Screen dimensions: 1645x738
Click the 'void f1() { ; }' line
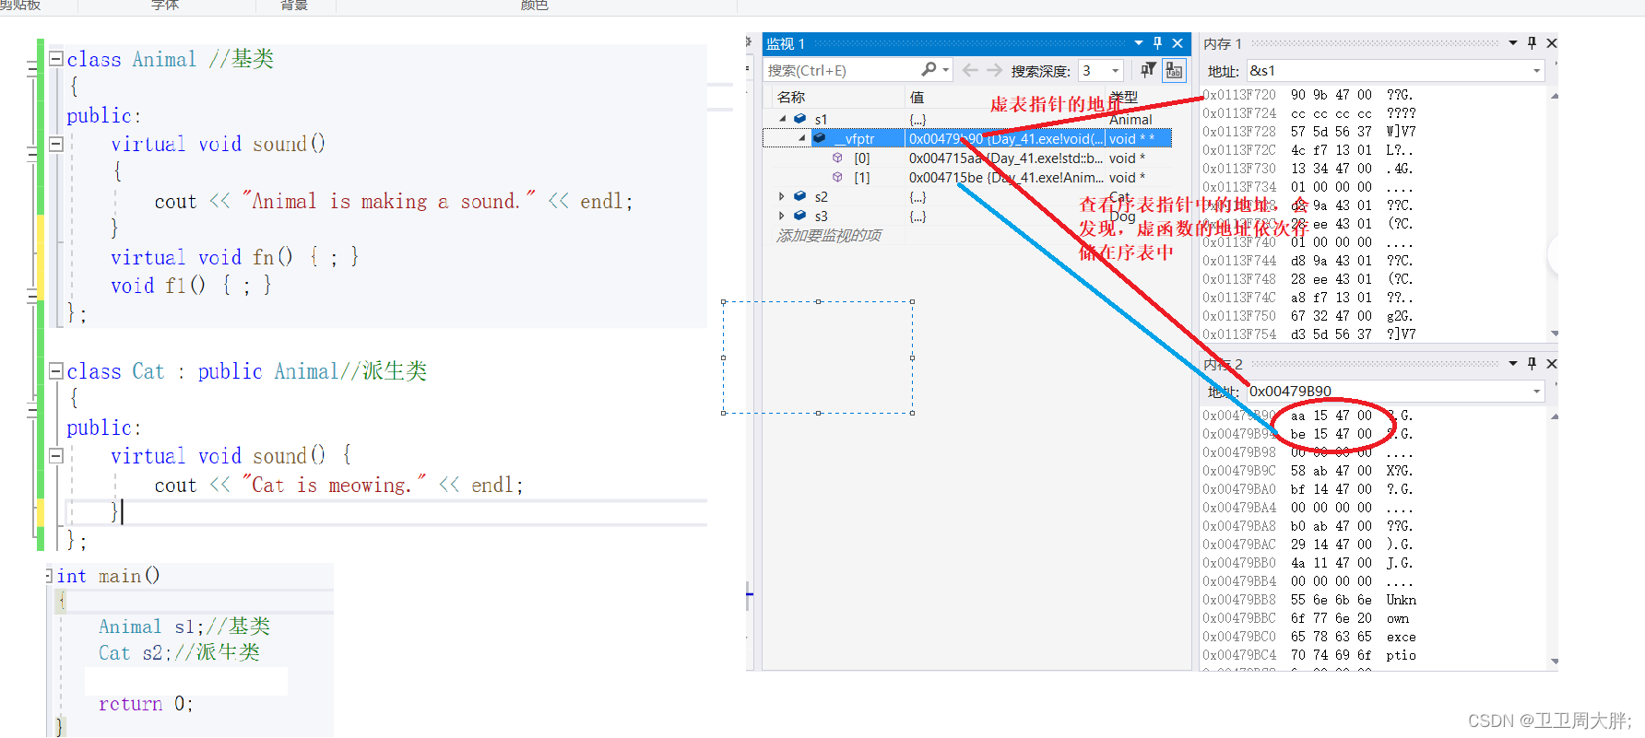192,286
